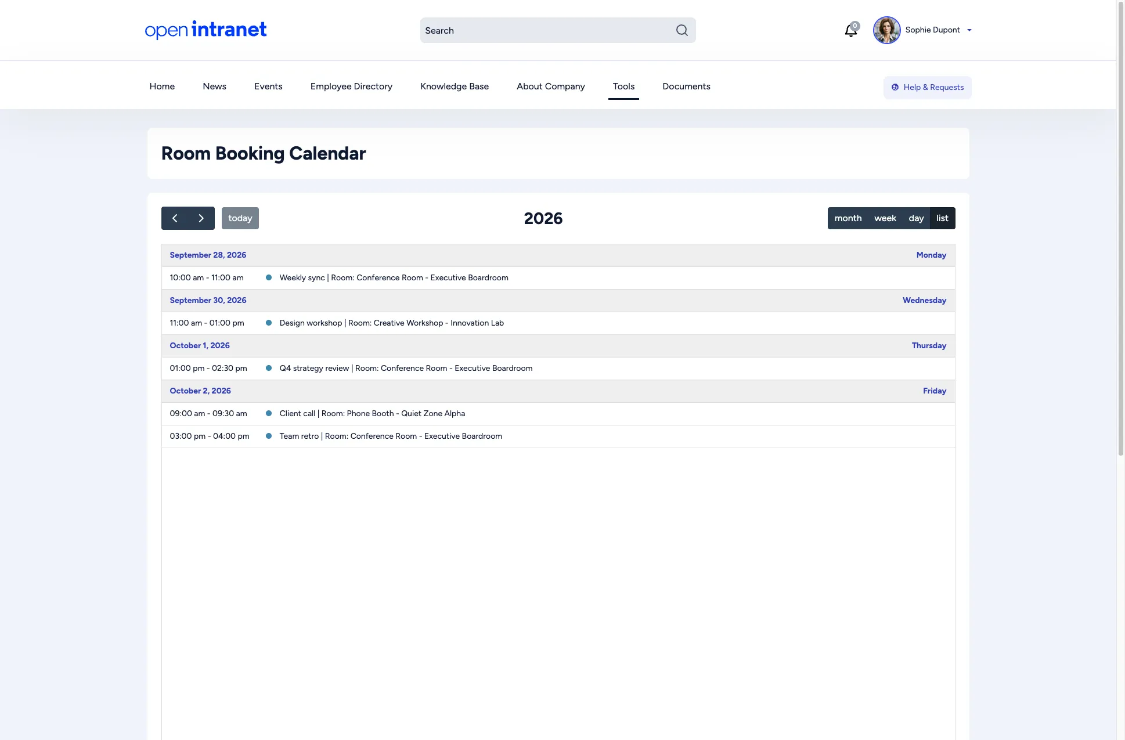The width and height of the screenshot is (1125, 740).
Task: Expand the user menu arrow beside Sophie Dupont
Action: [969, 30]
